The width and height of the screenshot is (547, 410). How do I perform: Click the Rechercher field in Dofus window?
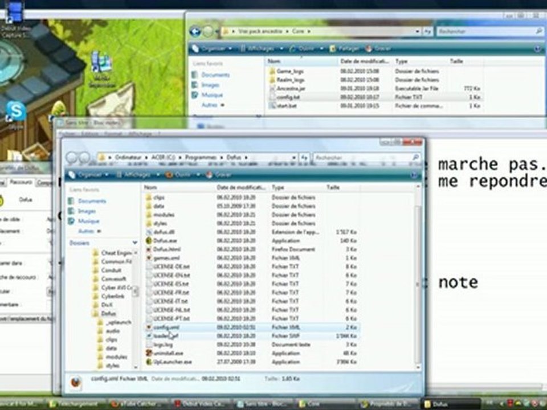(x=366, y=158)
